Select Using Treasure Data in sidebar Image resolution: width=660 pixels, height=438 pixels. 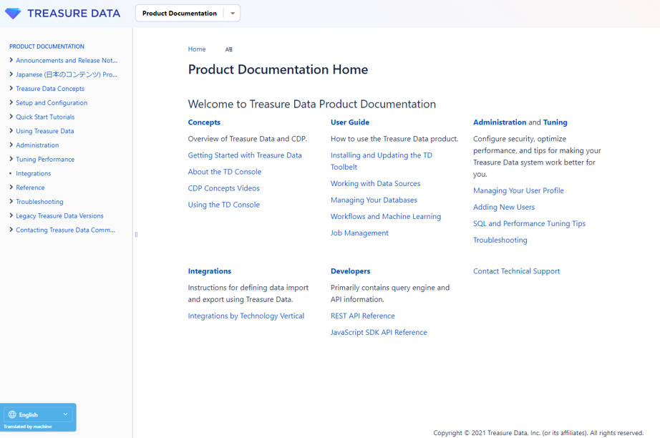pos(44,131)
